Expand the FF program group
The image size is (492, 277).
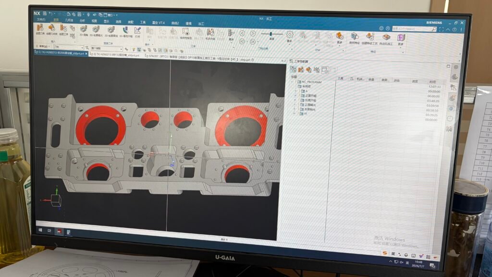[x=295, y=113]
